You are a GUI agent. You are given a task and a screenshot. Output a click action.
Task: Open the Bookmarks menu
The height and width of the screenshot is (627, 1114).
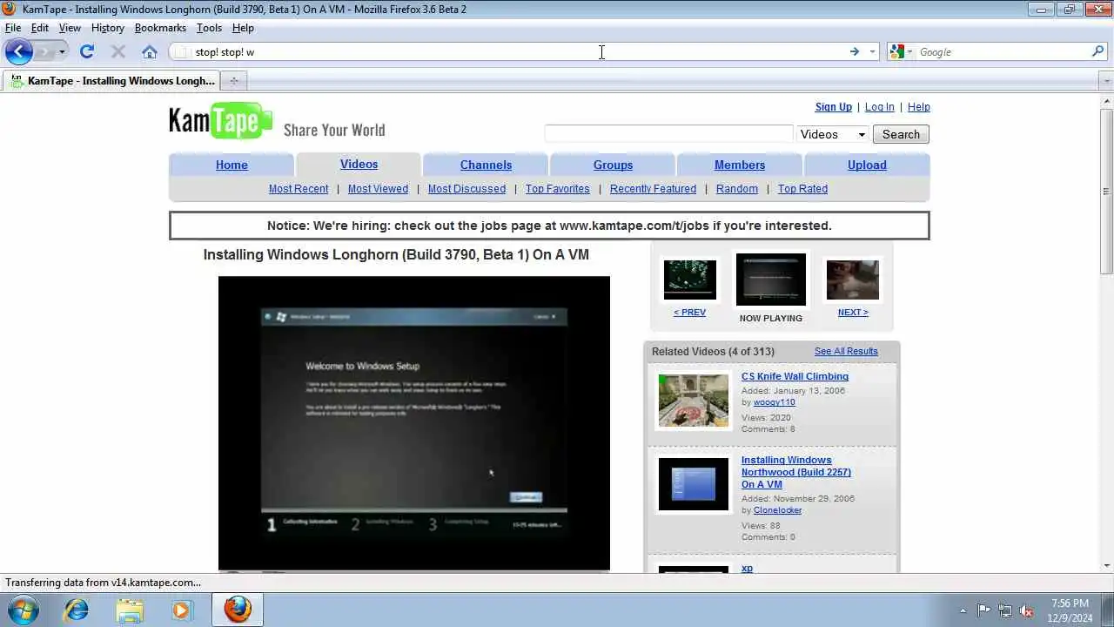pos(160,28)
